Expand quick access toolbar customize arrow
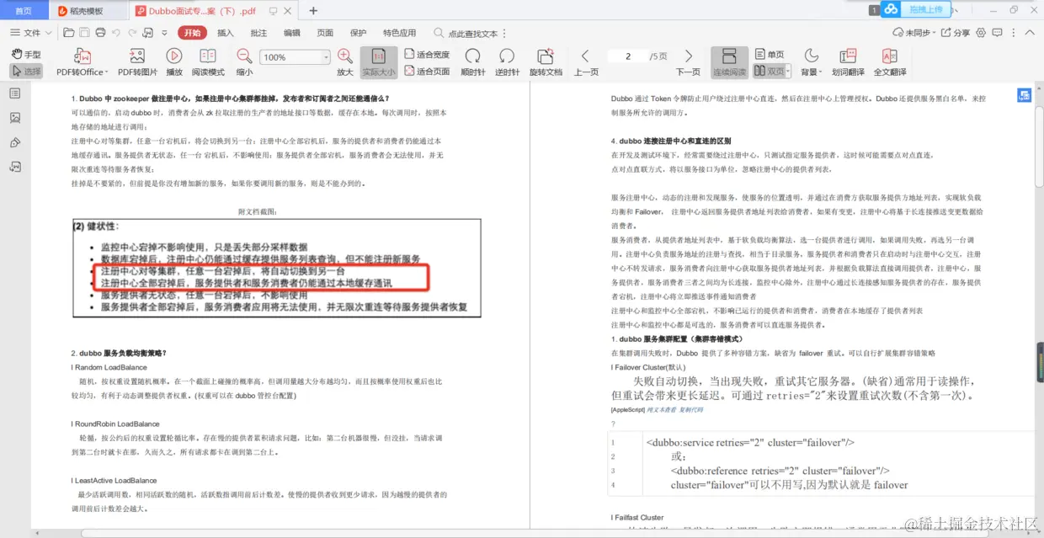This screenshot has width=1044, height=538. (165, 33)
